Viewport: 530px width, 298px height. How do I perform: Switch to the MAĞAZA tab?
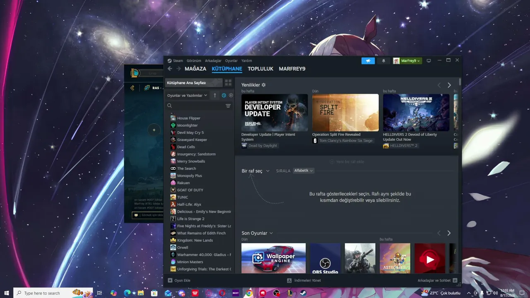point(195,69)
